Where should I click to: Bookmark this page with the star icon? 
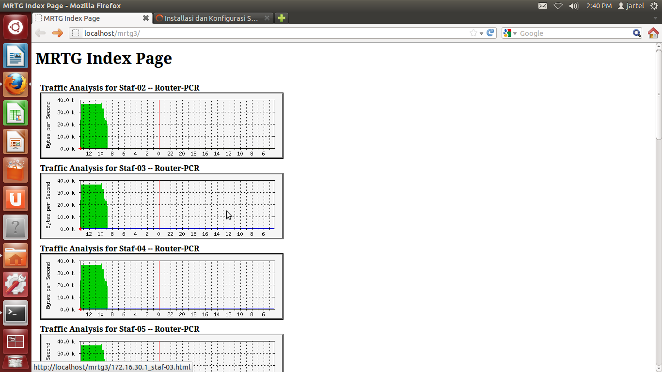pyautogui.click(x=473, y=33)
